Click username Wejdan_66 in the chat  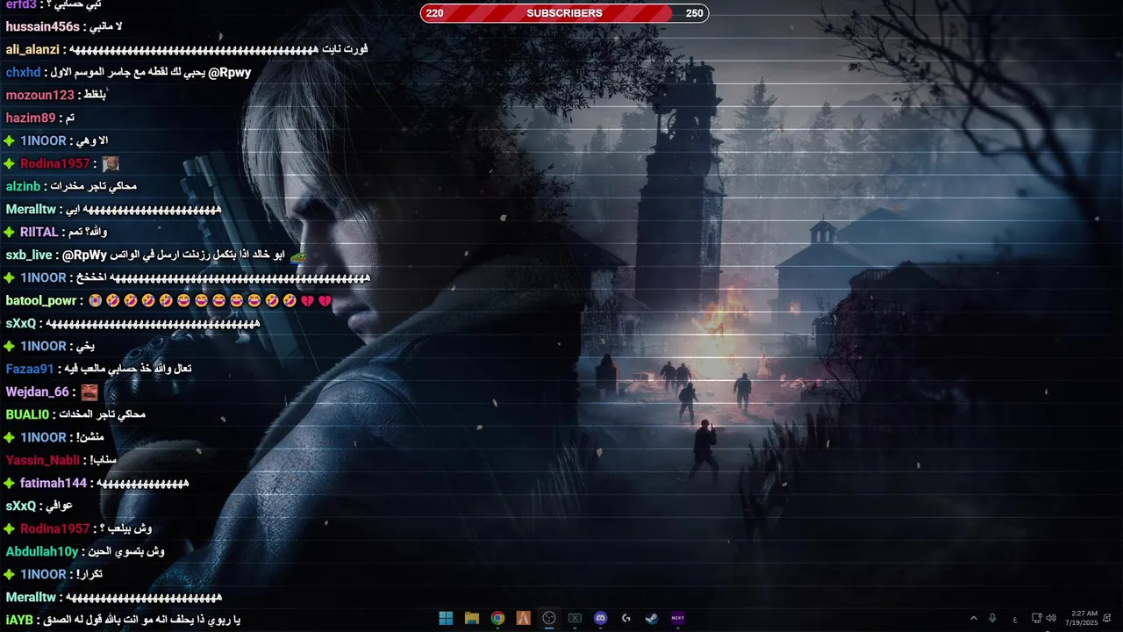37,392
